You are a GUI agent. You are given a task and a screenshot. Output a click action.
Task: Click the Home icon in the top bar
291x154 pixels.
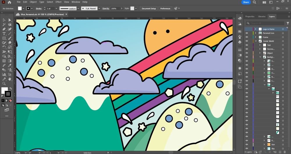(x=9, y=2)
